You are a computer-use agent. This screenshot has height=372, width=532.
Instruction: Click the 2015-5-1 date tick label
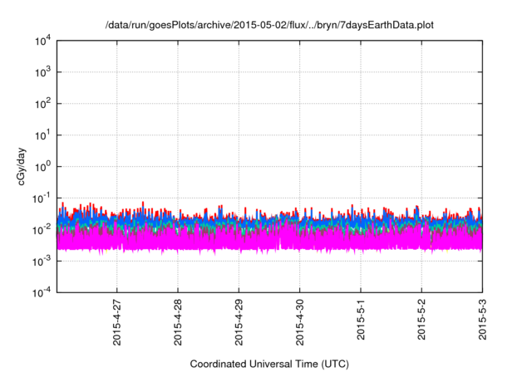point(361,319)
